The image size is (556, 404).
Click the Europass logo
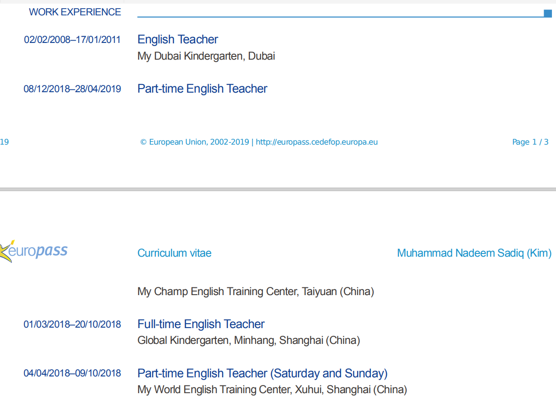pos(34,251)
